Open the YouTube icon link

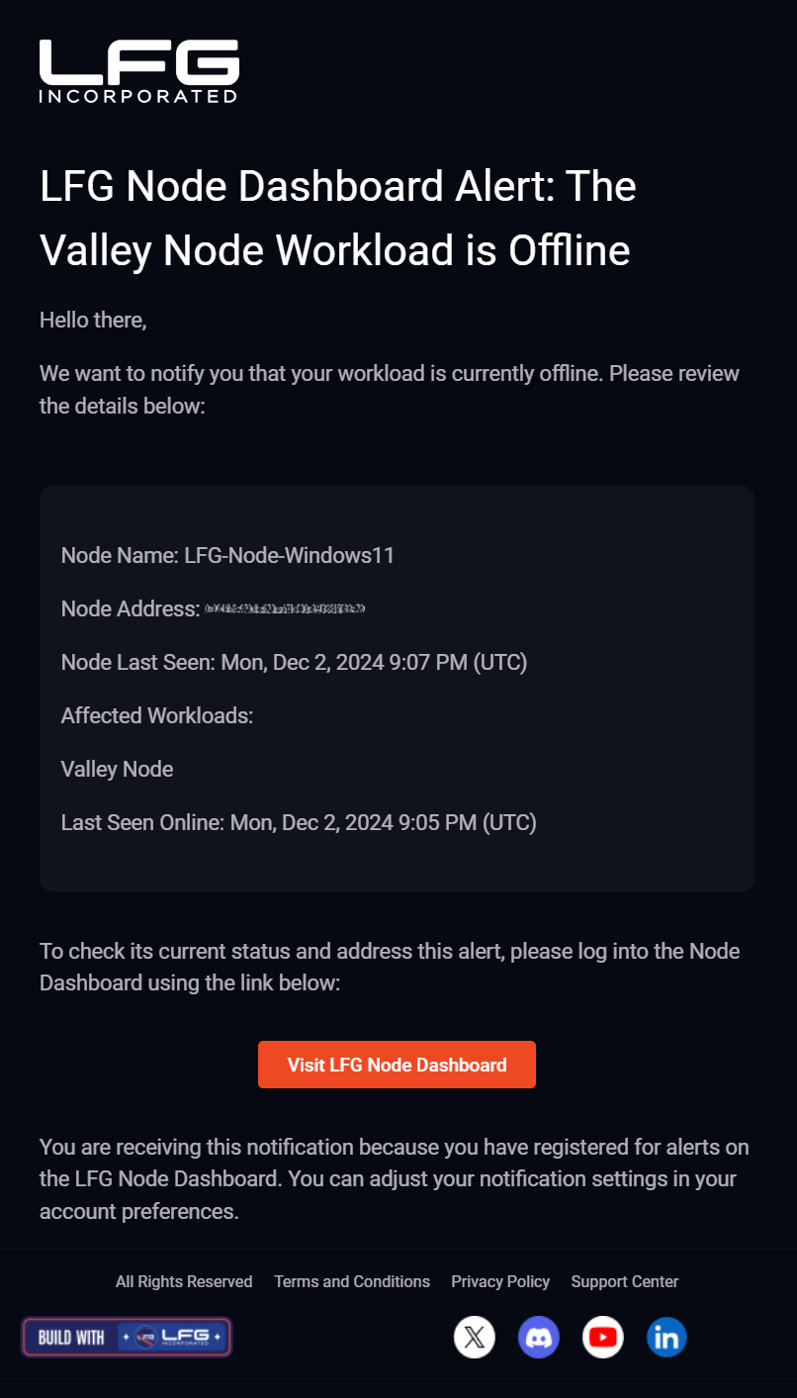click(x=603, y=1338)
